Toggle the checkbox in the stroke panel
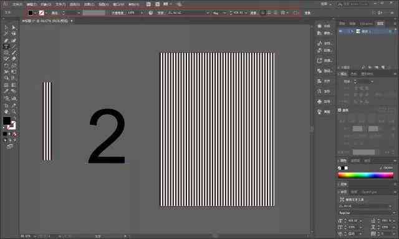 pos(340,110)
